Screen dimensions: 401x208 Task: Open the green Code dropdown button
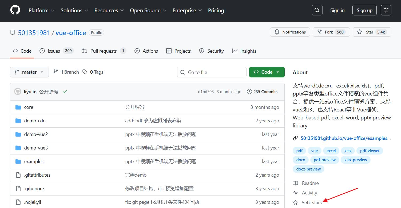pyautogui.click(x=267, y=72)
